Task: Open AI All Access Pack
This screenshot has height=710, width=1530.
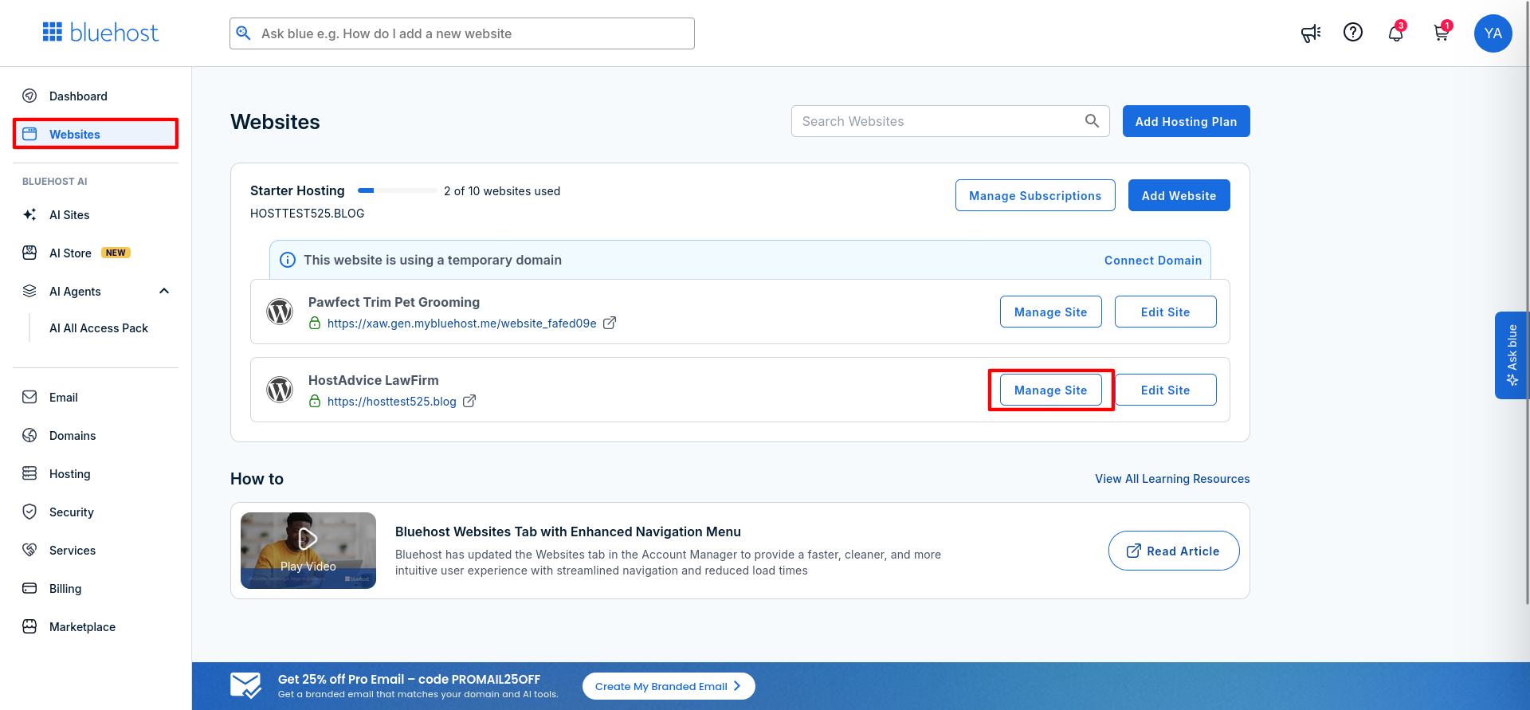Action: point(99,328)
